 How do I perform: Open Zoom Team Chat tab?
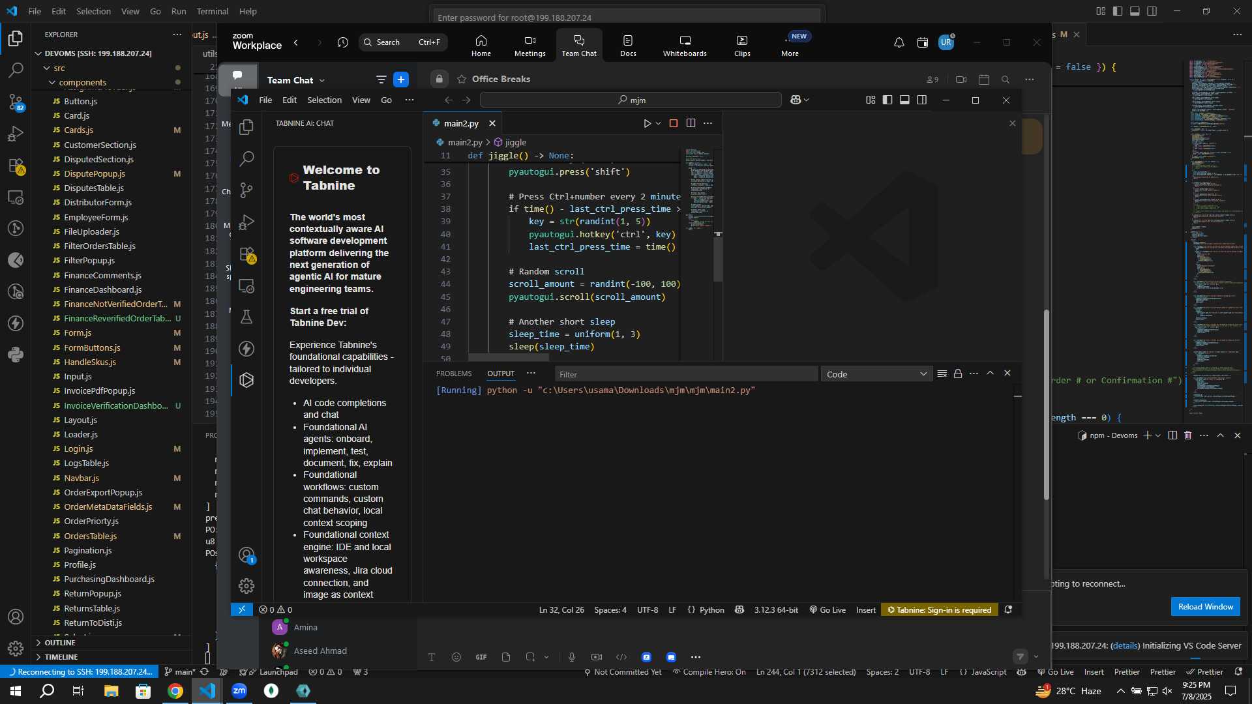579,46
